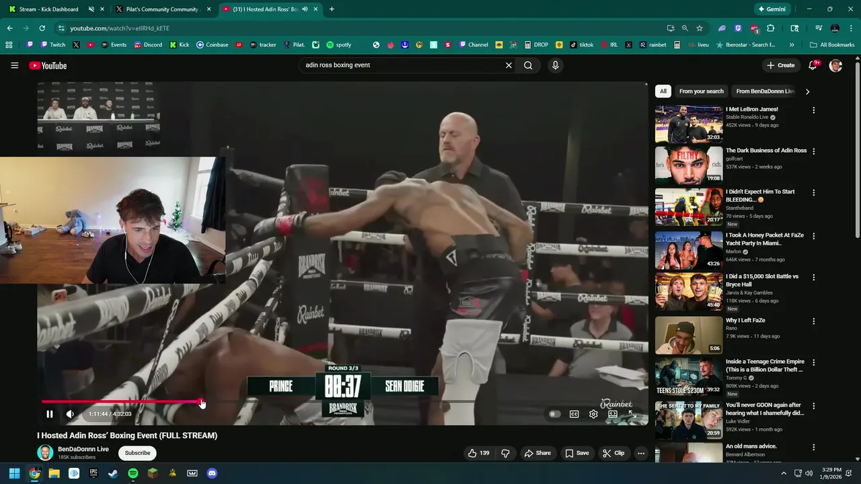Open the YouTube hamburger guide menu
Image resolution: width=861 pixels, height=484 pixels.
[14, 65]
